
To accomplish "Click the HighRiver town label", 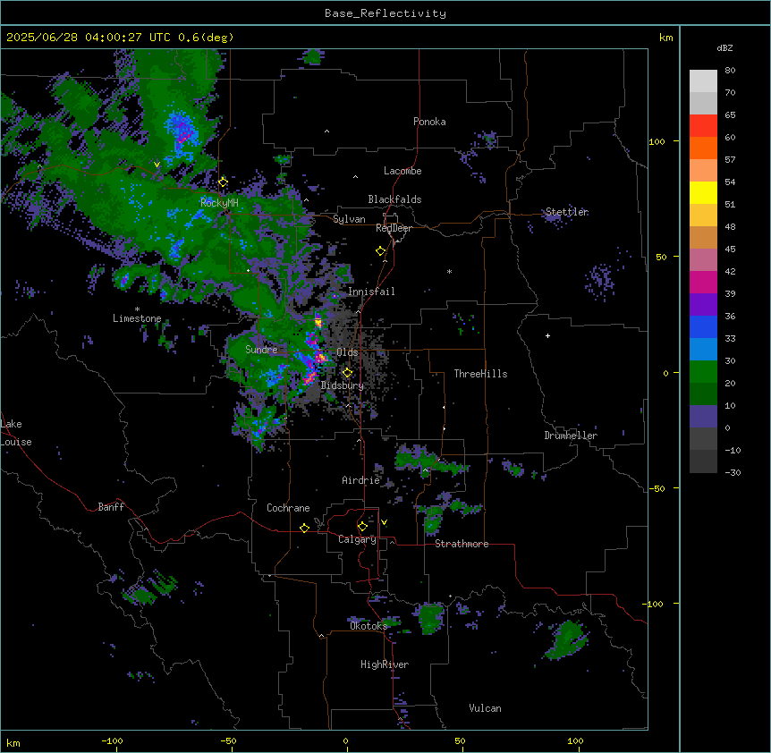I will coord(385,664).
